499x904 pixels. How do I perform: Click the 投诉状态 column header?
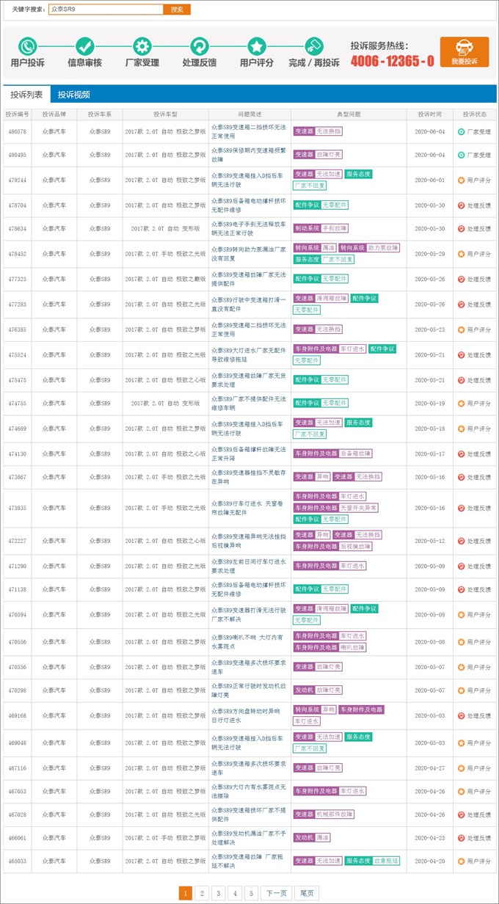coord(475,114)
